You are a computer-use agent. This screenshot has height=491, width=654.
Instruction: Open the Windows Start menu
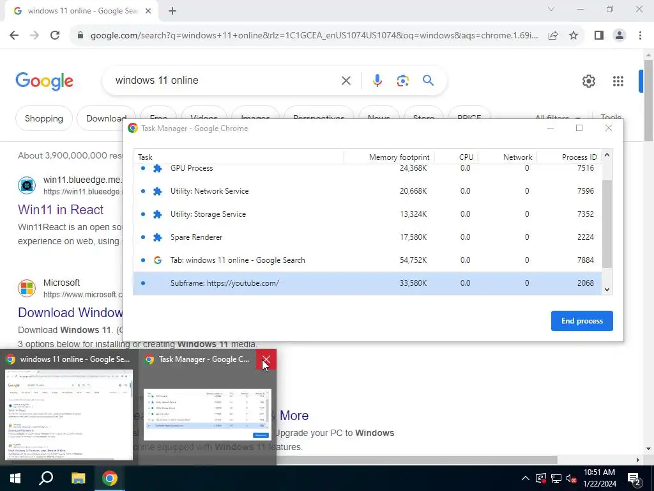pos(15,478)
